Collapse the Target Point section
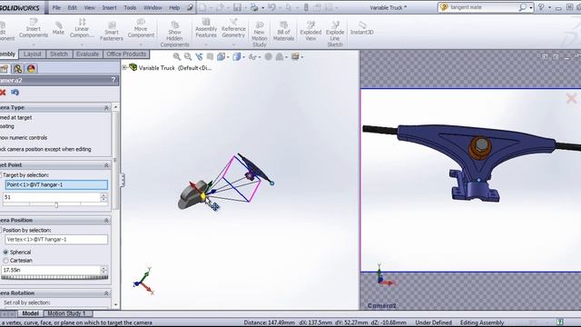 coord(106,165)
